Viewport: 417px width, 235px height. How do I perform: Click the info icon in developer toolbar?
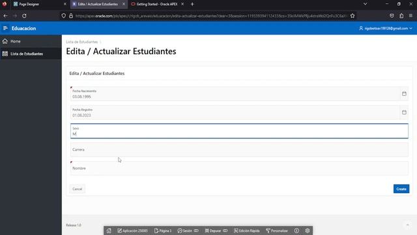click(x=296, y=230)
